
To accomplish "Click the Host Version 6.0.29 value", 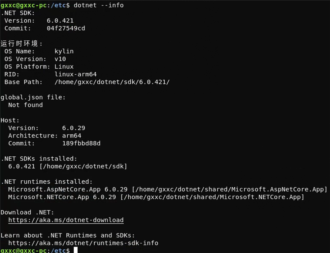I will (74, 128).
